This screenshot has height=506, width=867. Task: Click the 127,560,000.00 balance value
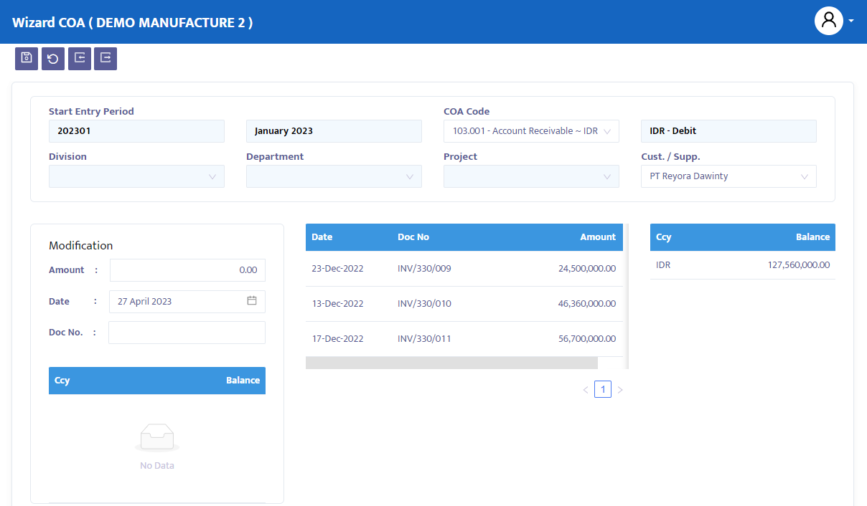798,265
